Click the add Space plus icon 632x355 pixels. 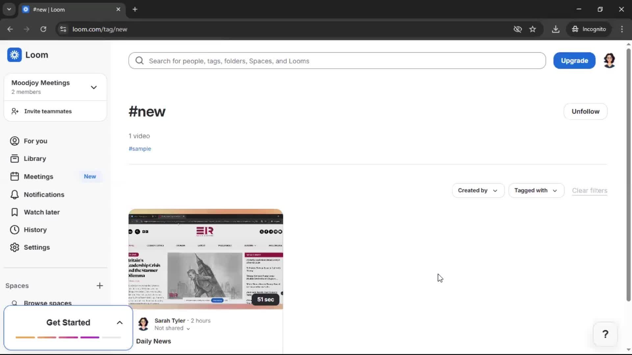(x=100, y=286)
